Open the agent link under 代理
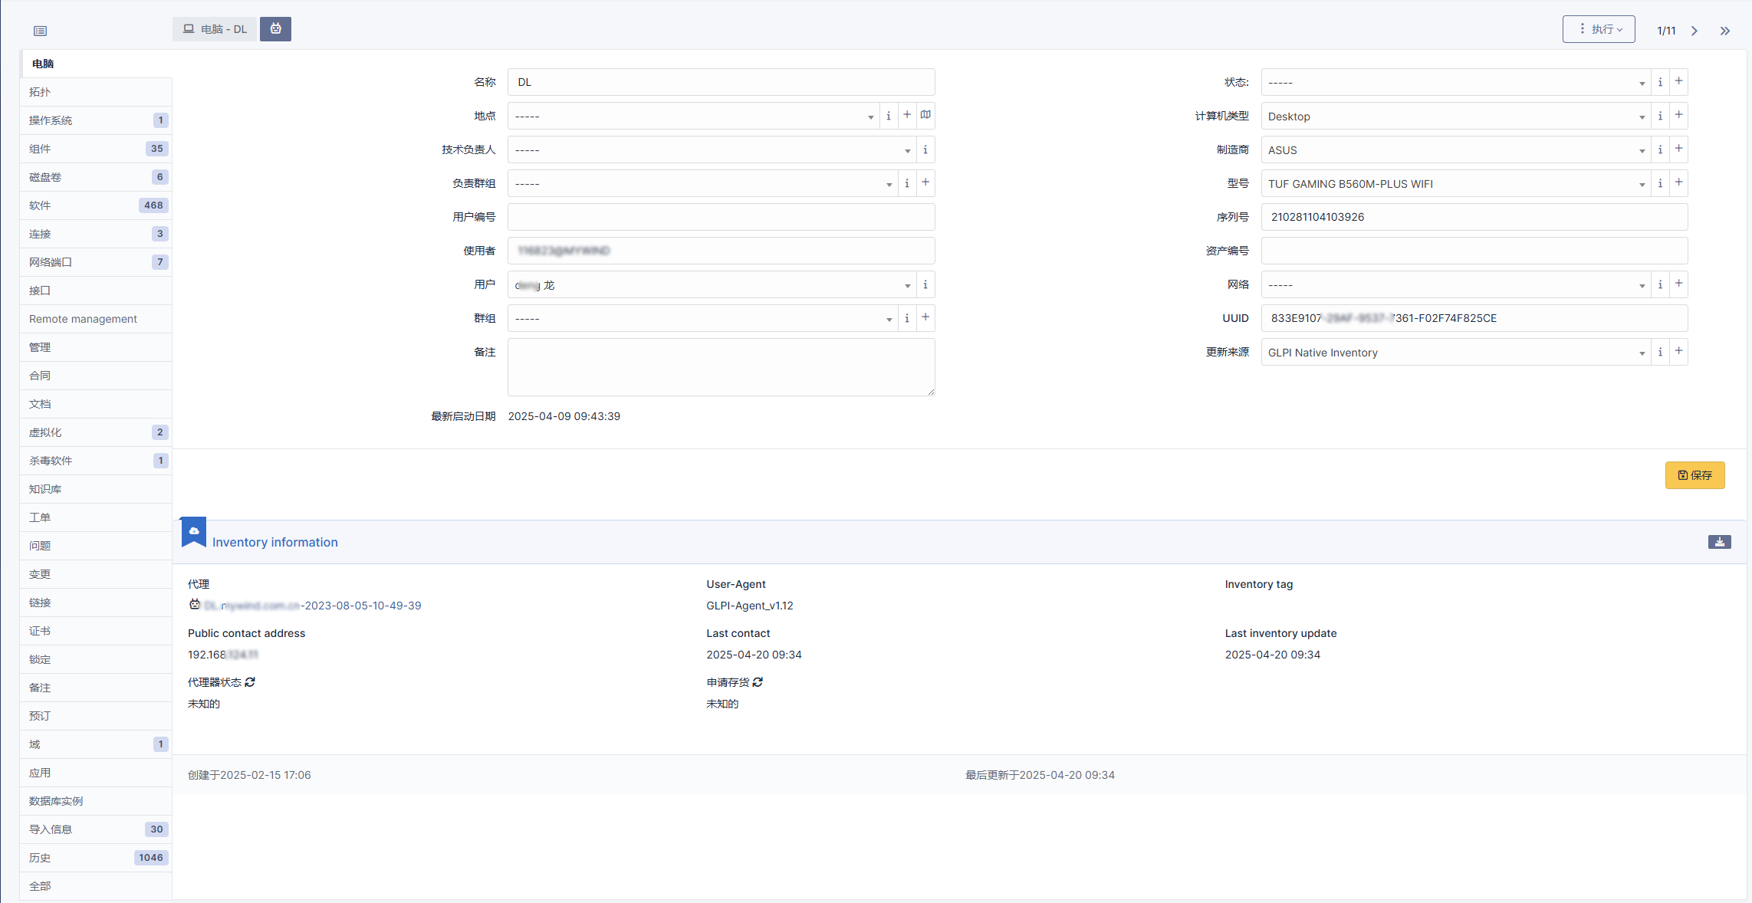The height and width of the screenshot is (903, 1752). pyautogui.click(x=312, y=606)
